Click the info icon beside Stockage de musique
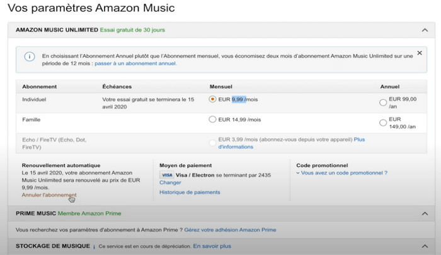The width and height of the screenshot is (441, 255). pyautogui.click(x=94, y=247)
